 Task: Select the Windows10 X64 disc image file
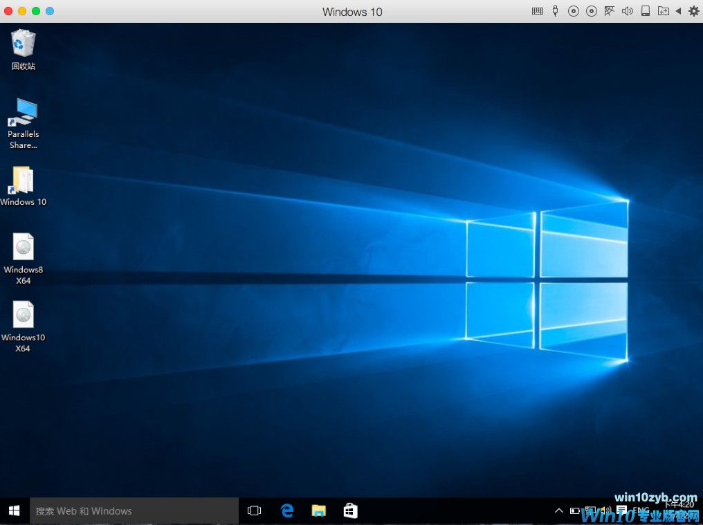click(23, 325)
